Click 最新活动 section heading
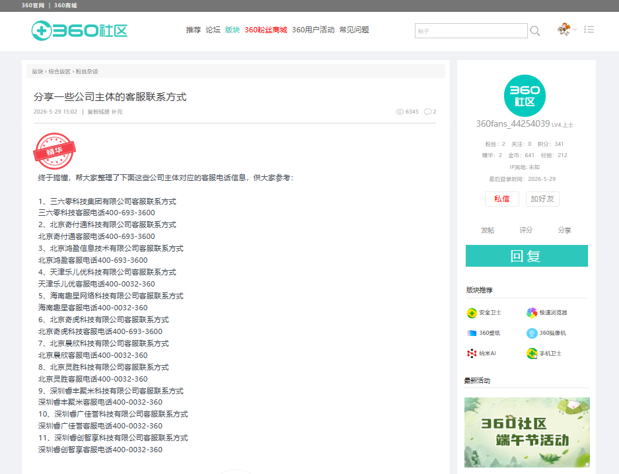The width and height of the screenshot is (619, 474). [477, 380]
